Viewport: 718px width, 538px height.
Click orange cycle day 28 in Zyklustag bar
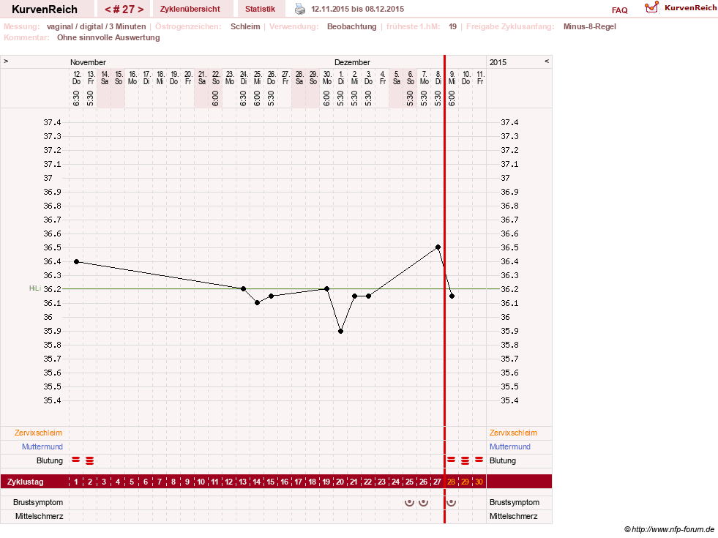[451, 482]
